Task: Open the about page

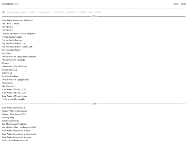Action: (176, 4)
